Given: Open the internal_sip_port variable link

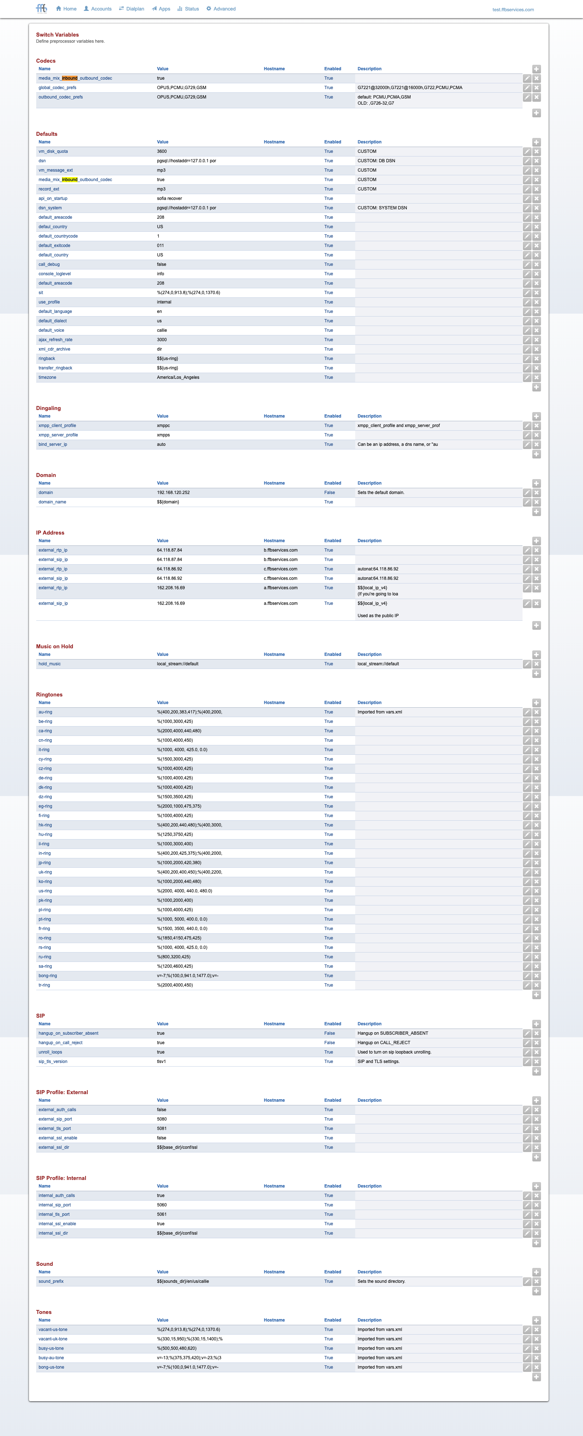Looking at the screenshot, I should click(55, 1205).
